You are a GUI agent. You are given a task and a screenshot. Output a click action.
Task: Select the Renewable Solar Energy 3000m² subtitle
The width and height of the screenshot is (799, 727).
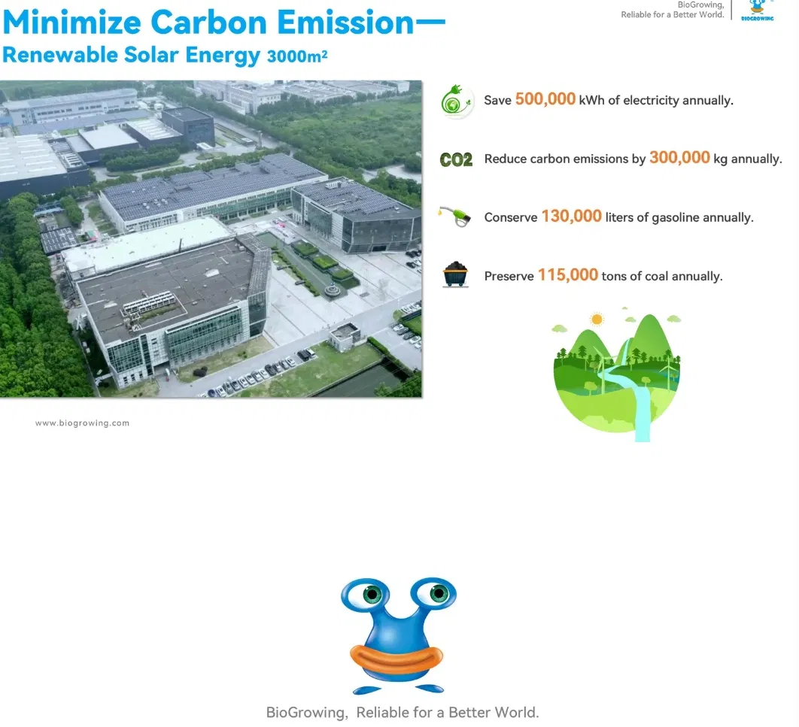coord(165,56)
